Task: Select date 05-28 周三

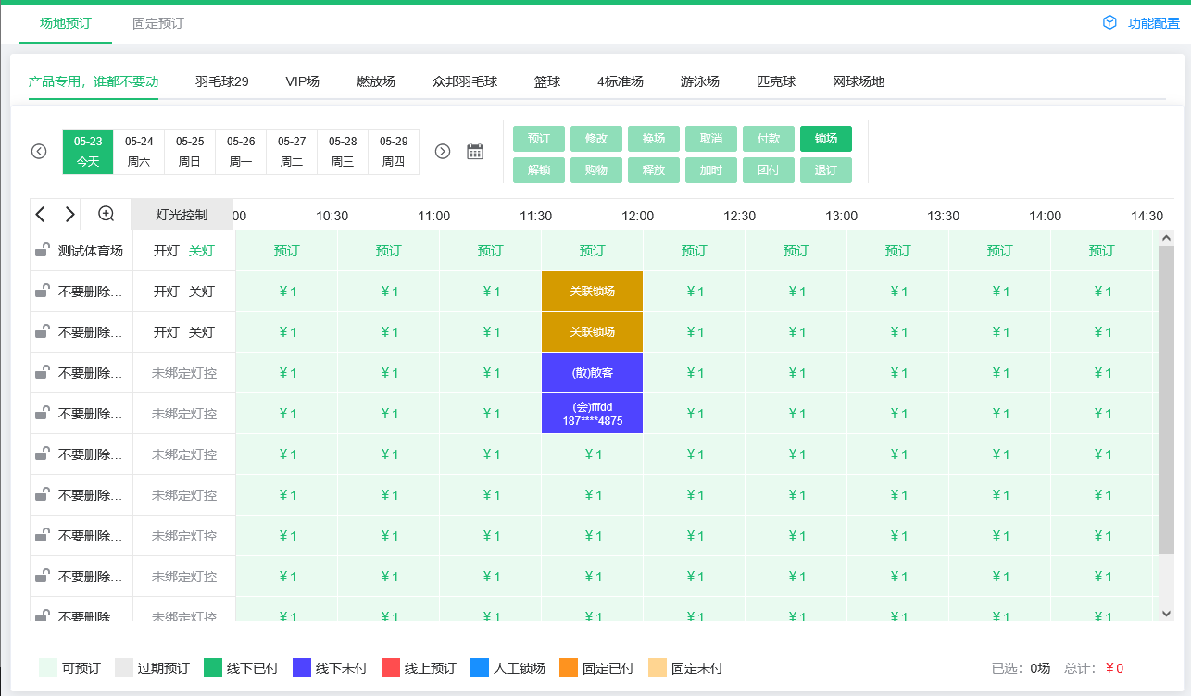Action: (343, 151)
